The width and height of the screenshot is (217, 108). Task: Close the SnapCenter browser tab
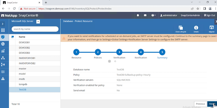point(39,3)
